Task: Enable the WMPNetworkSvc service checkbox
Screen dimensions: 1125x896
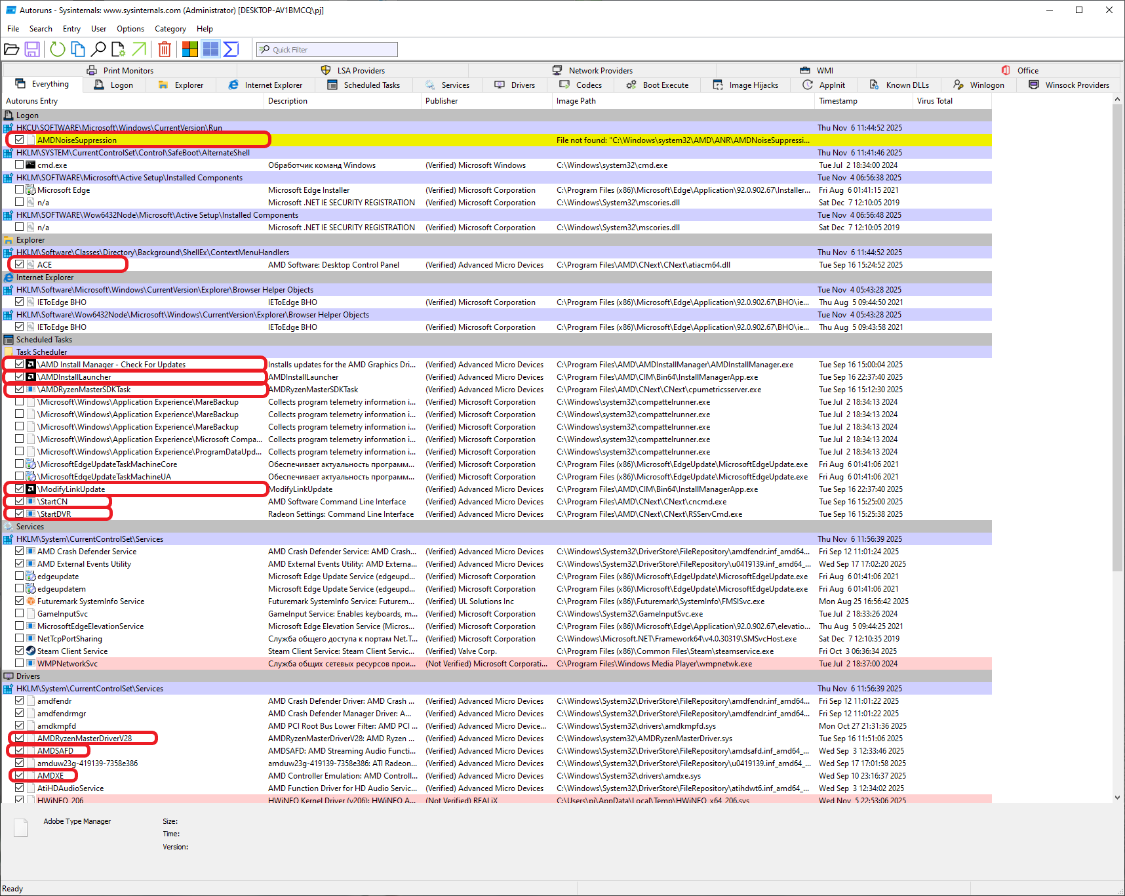Action: (x=20, y=663)
